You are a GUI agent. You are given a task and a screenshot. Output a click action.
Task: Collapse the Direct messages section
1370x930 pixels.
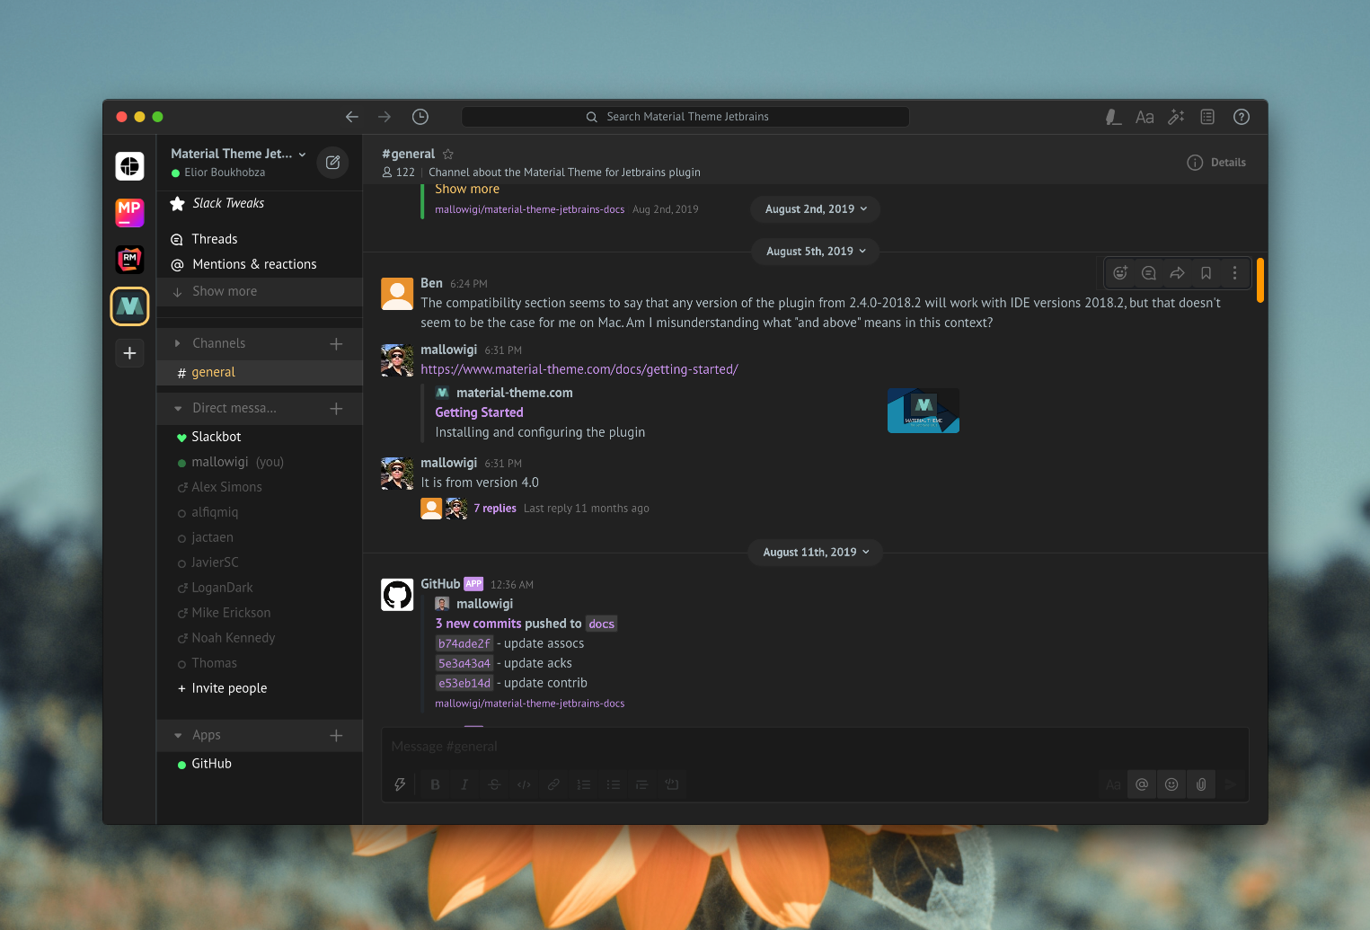click(178, 408)
